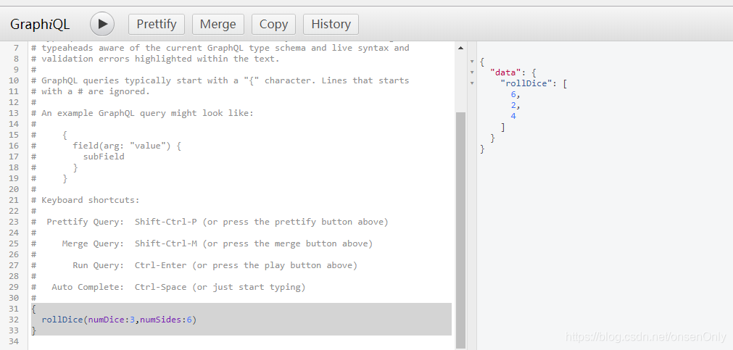Run the query with the play button

click(x=102, y=24)
